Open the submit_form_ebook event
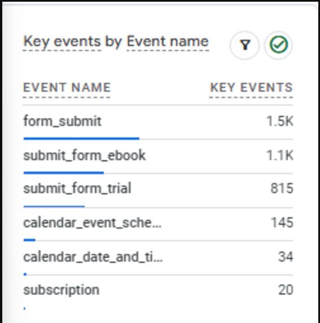The image size is (320, 323). pos(85,156)
